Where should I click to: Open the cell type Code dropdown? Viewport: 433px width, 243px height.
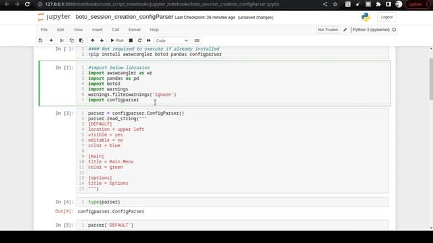(x=172, y=40)
